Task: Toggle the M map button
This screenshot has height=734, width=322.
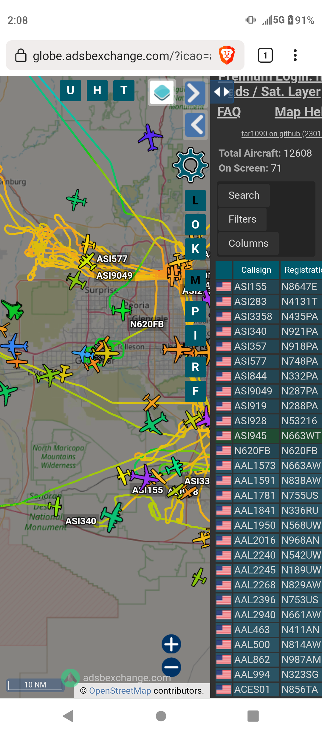Action: 195,280
